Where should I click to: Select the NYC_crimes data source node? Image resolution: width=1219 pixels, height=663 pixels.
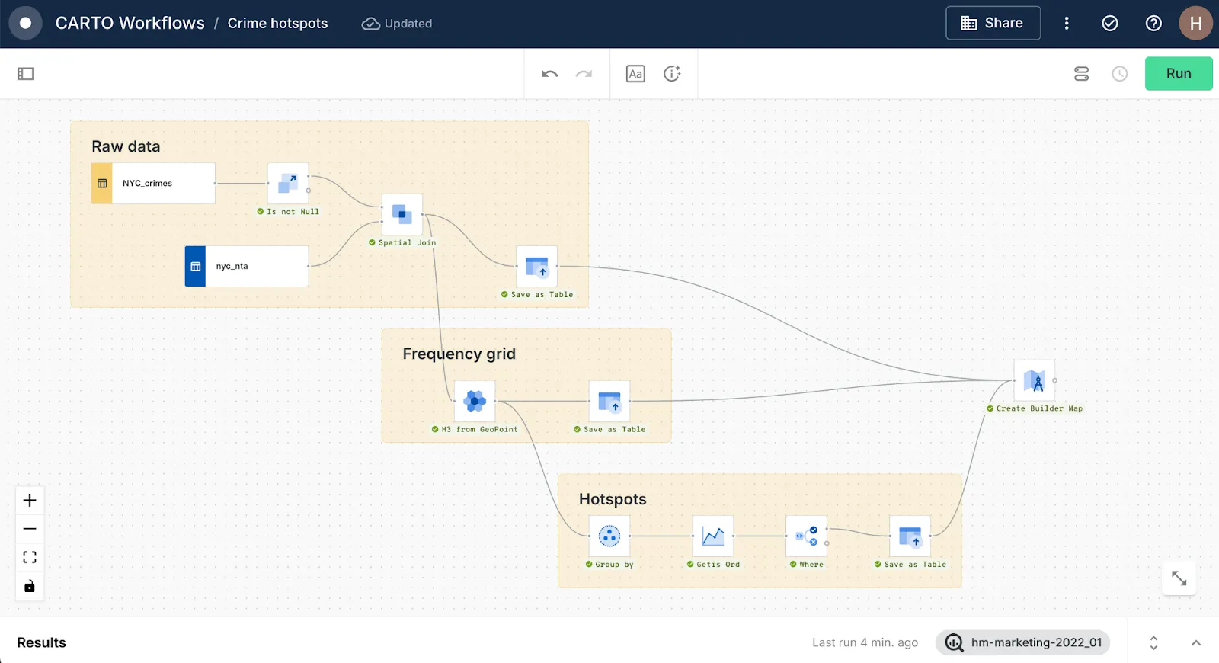point(153,183)
